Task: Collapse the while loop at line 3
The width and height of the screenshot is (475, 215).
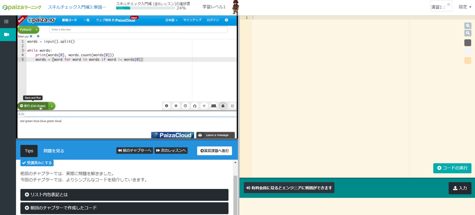Action: click(x=25, y=51)
